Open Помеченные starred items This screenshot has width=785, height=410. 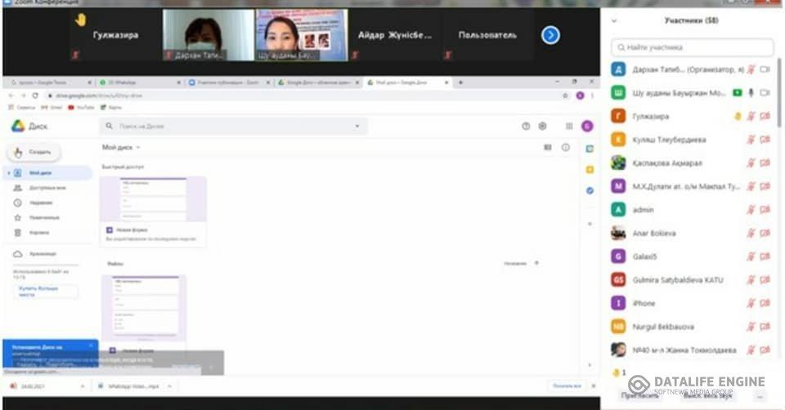pyautogui.click(x=44, y=217)
